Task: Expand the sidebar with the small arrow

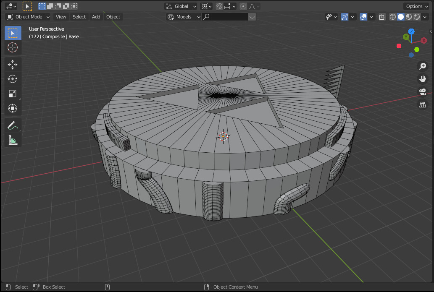Action: (431, 31)
